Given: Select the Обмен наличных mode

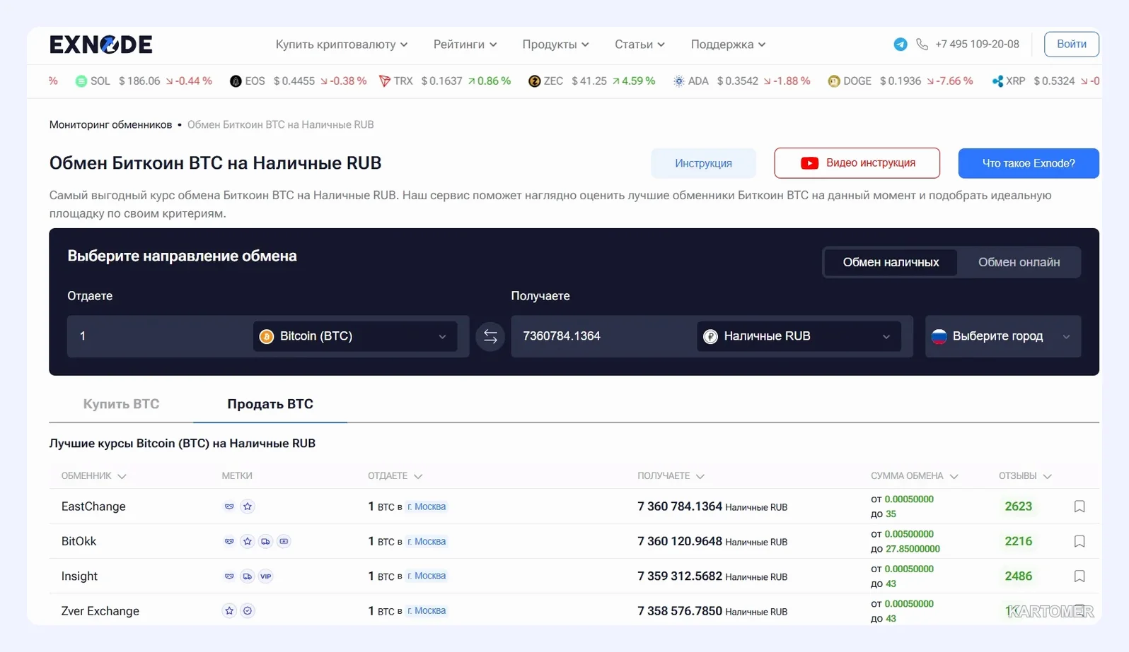Looking at the screenshot, I should tap(891, 262).
